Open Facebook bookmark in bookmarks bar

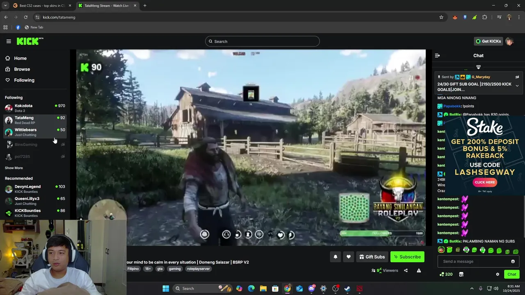pos(18,27)
